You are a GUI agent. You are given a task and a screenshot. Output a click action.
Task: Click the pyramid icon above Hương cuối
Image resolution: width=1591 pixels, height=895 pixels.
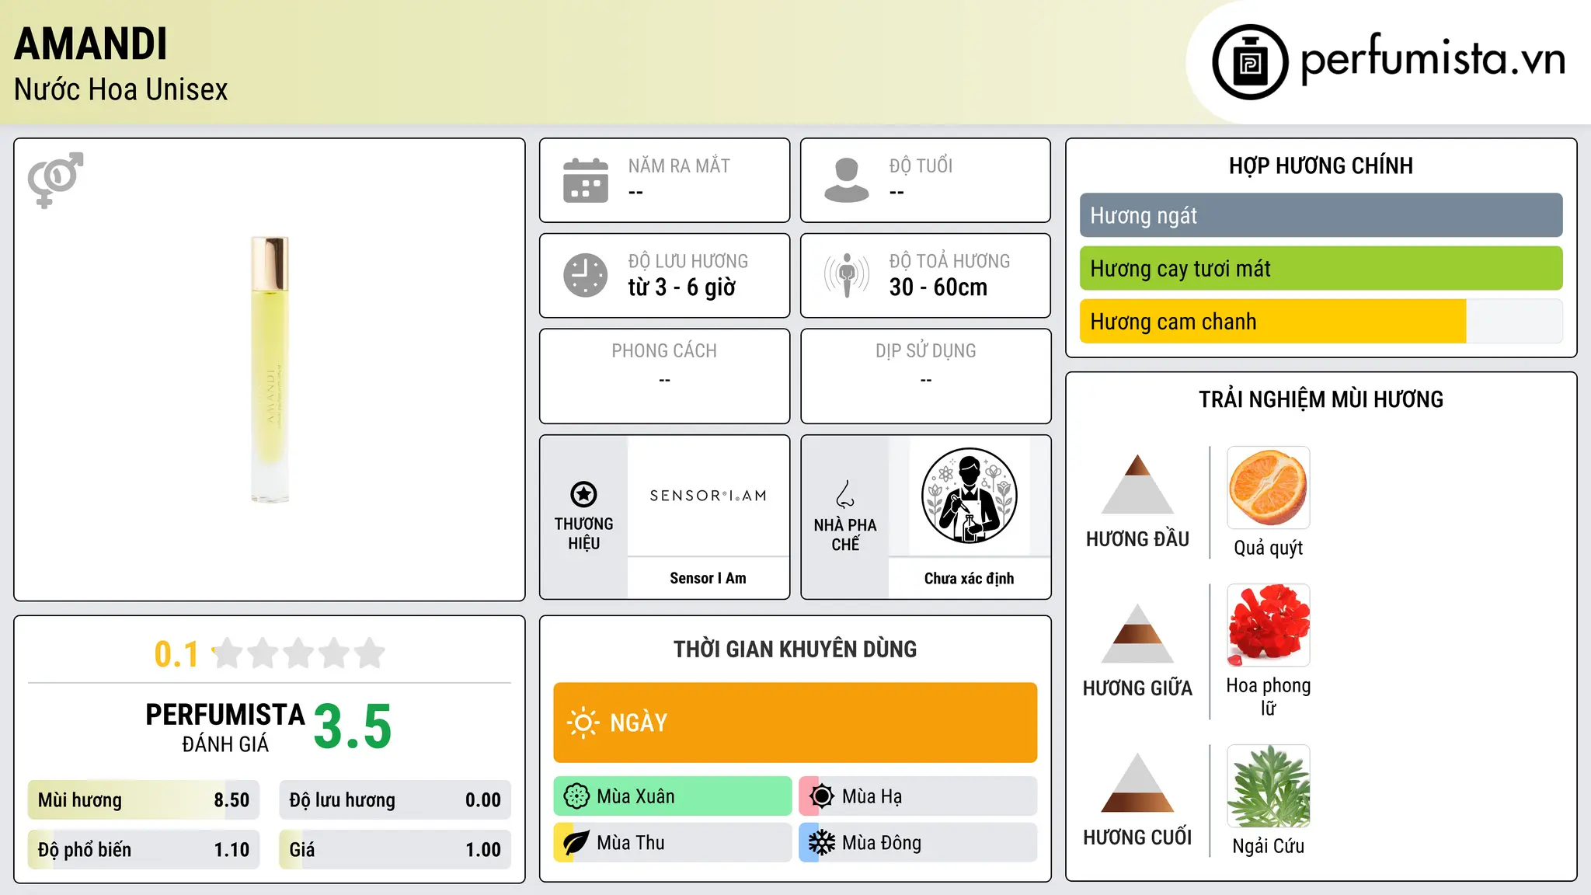click(x=1137, y=782)
